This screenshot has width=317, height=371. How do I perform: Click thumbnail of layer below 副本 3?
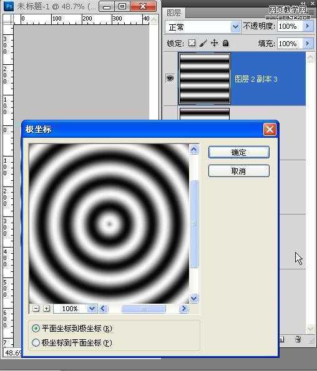[x=204, y=113]
